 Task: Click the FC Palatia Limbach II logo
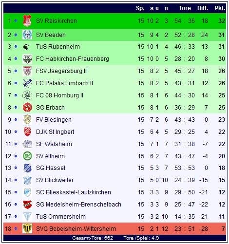27,83
